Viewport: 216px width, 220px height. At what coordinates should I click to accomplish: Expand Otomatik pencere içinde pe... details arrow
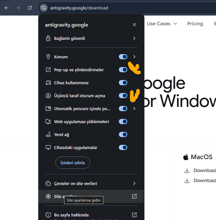[134, 109]
